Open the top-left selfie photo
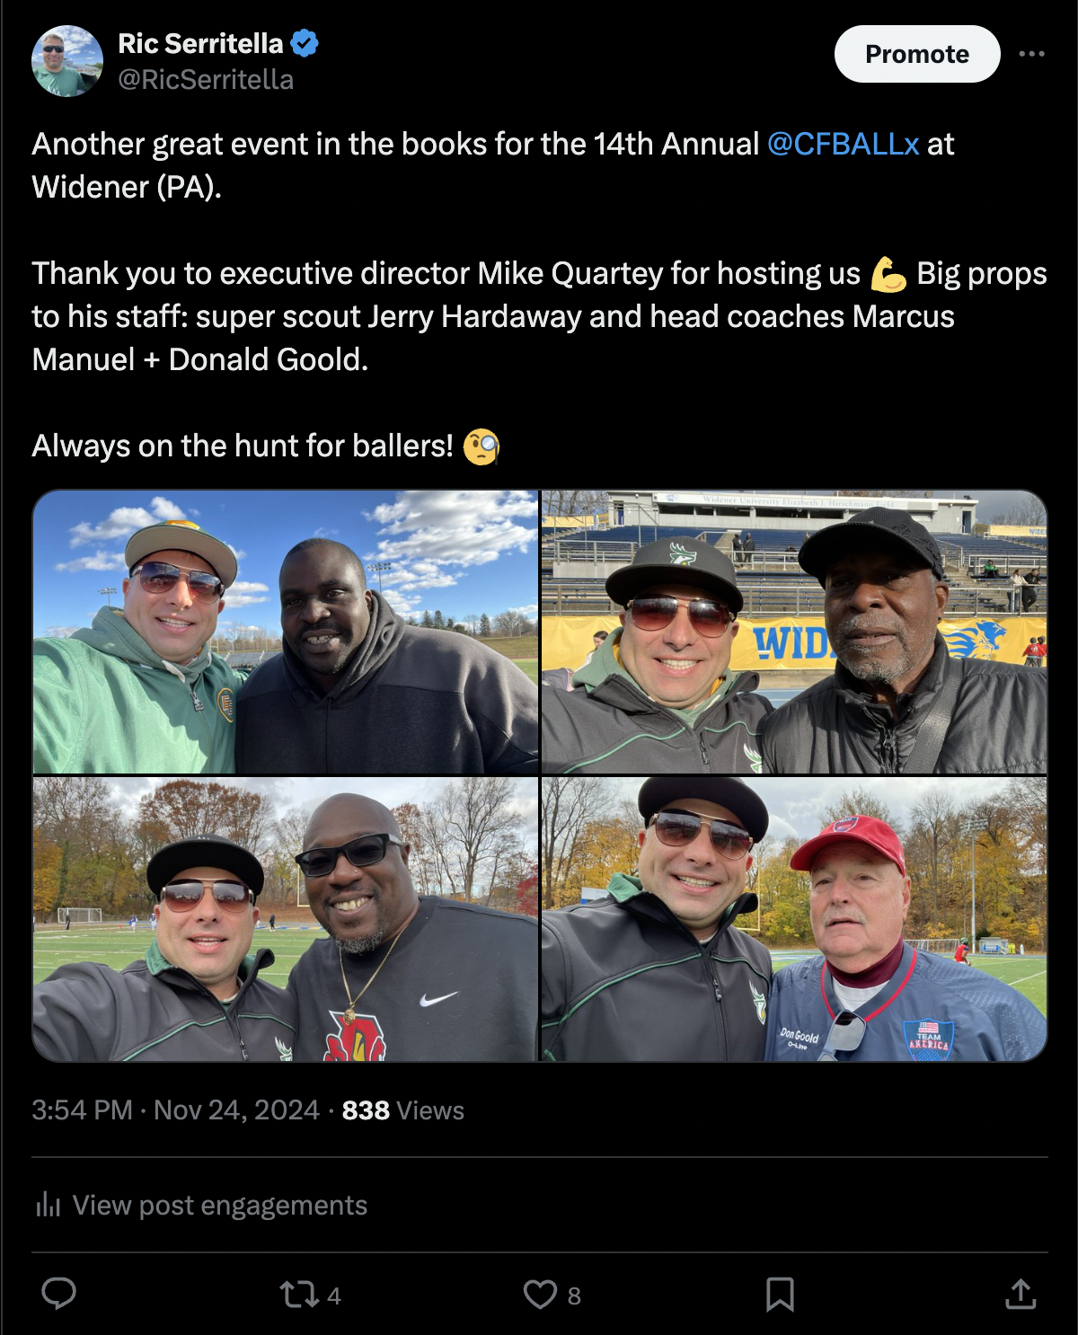1078x1335 pixels. point(286,632)
